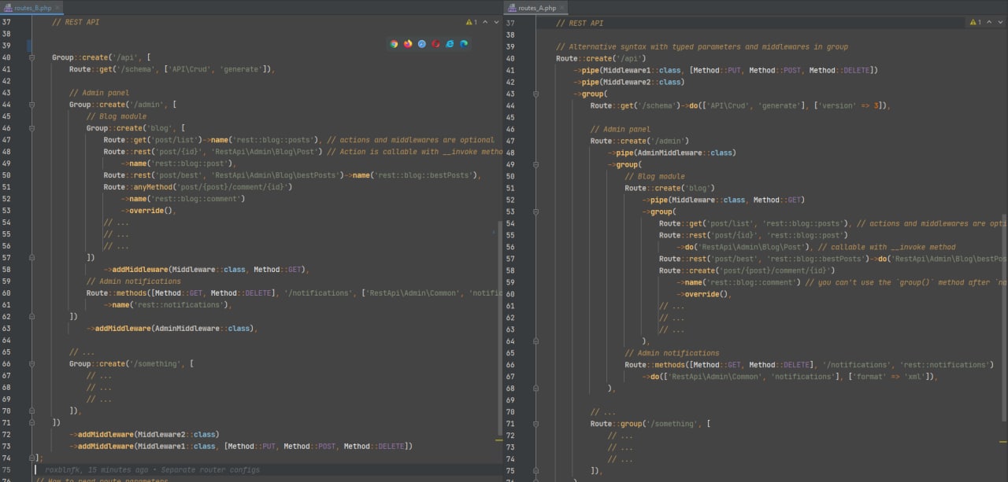Click "Route::get('/schema'" line in routes_B.php
1008x482 pixels.
coord(172,69)
